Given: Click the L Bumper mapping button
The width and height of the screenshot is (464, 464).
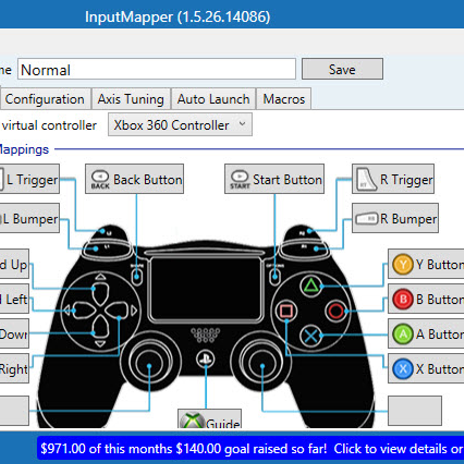Looking at the screenshot, I should point(30,218).
